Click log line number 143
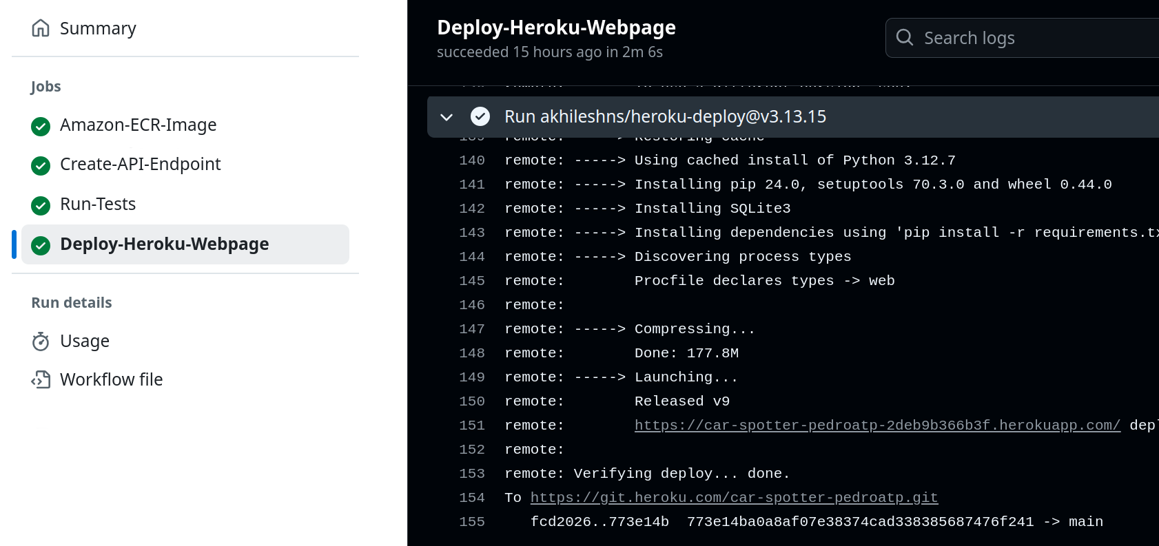Screen dimensions: 1159x546 tap(472, 233)
